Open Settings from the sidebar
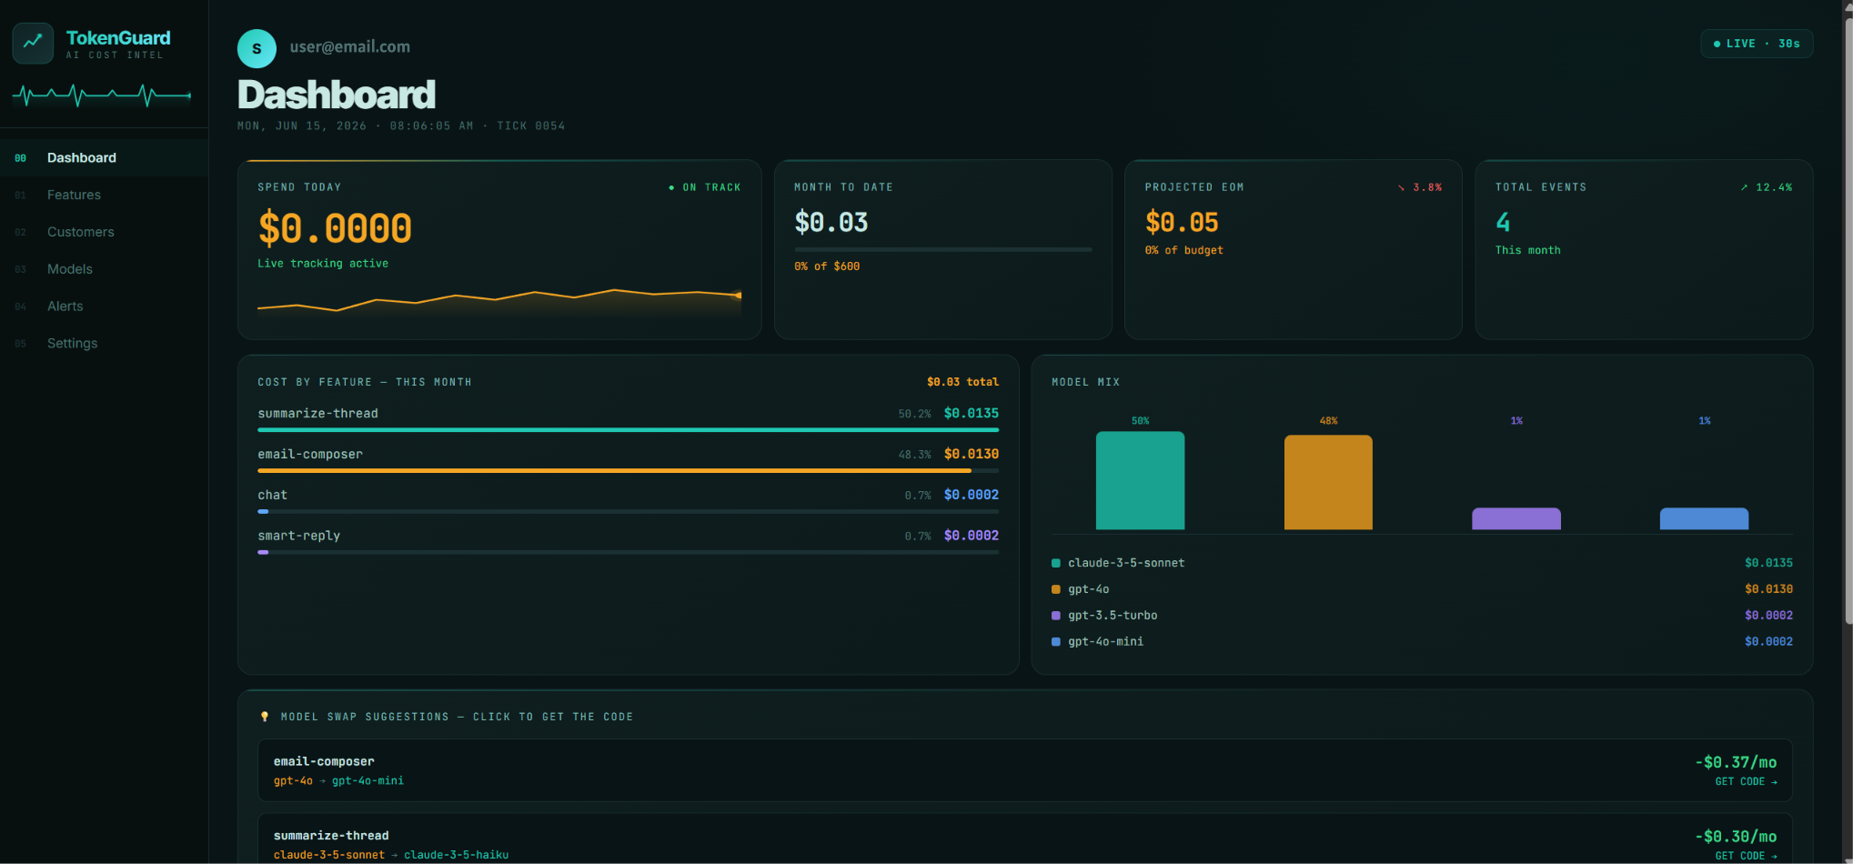The image size is (1853, 864). point(104,343)
